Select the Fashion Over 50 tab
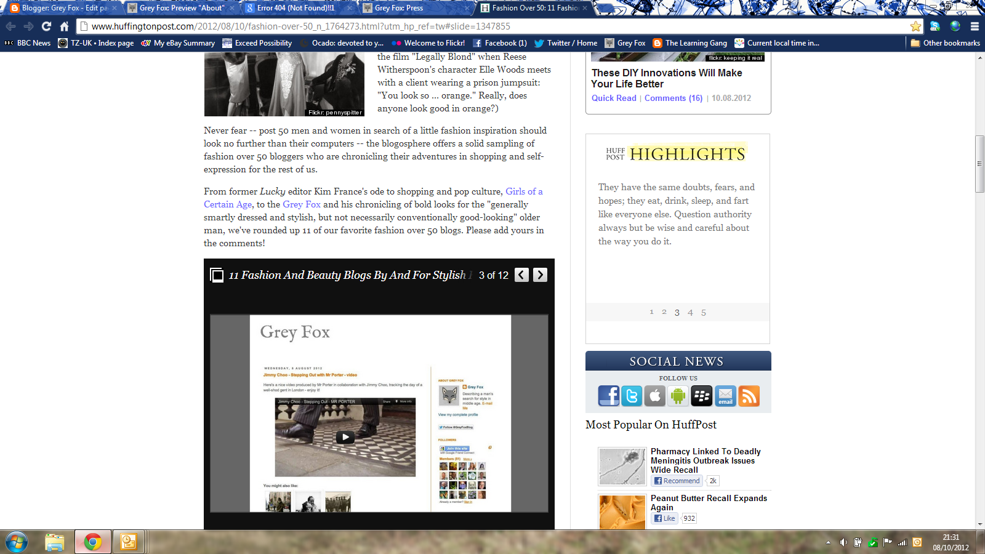Viewport: 985px width, 554px height. pyautogui.click(x=534, y=8)
